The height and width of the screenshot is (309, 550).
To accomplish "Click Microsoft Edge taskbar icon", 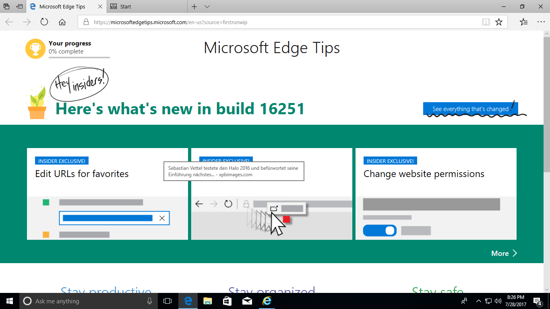I will pos(188,301).
